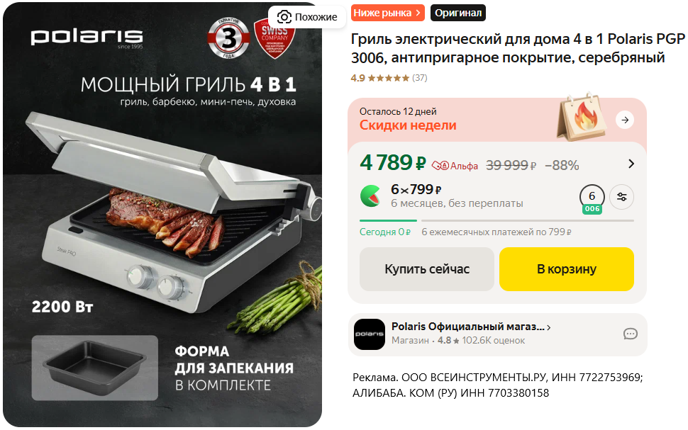The height and width of the screenshot is (430, 688).
Task: Click the installment payment progress bar
Action: click(x=496, y=220)
